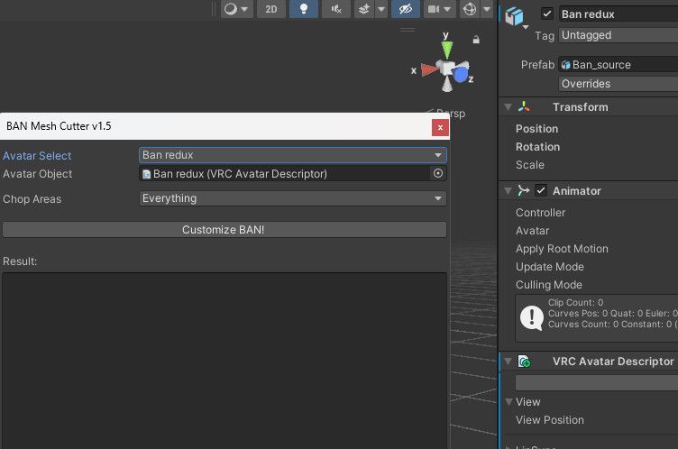Open the Tag Untagged dropdown
678x449 pixels.
(618, 35)
